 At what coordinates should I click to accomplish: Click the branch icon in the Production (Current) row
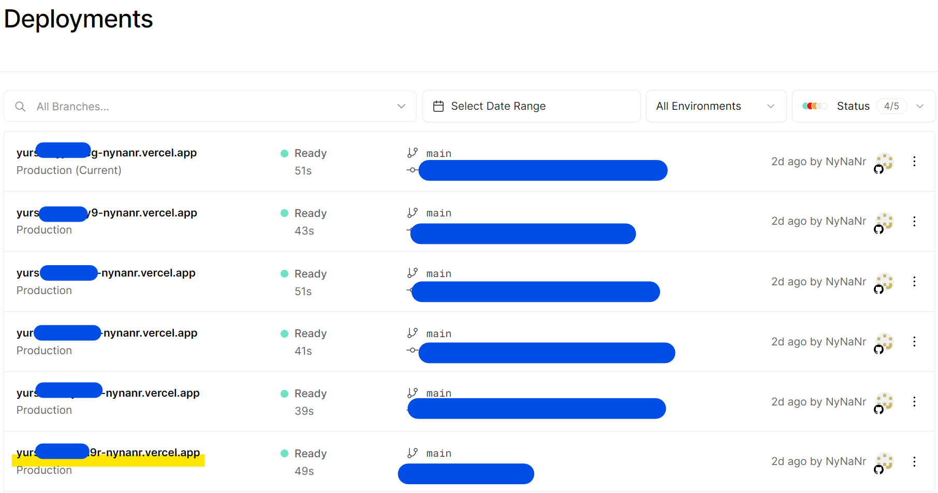[x=413, y=153]
